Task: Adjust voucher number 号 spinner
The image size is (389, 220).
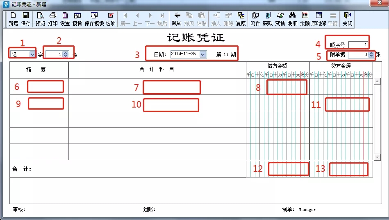Action: (65, 54)
